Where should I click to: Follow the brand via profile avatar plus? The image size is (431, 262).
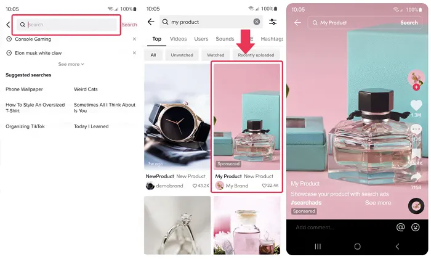(416, 88)
